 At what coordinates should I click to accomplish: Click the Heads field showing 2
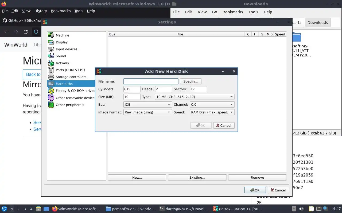coord(164,89)
